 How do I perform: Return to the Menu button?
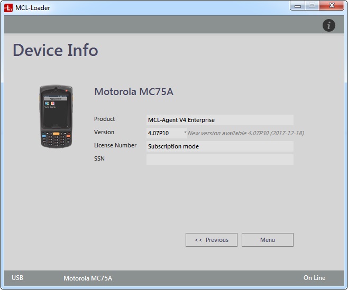tap(268, 240)
